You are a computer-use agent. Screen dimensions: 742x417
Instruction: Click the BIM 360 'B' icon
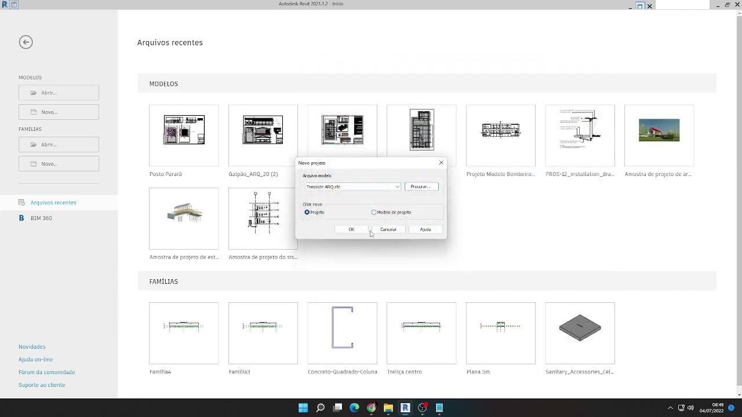pyautogui.click(x=21, y=218)
